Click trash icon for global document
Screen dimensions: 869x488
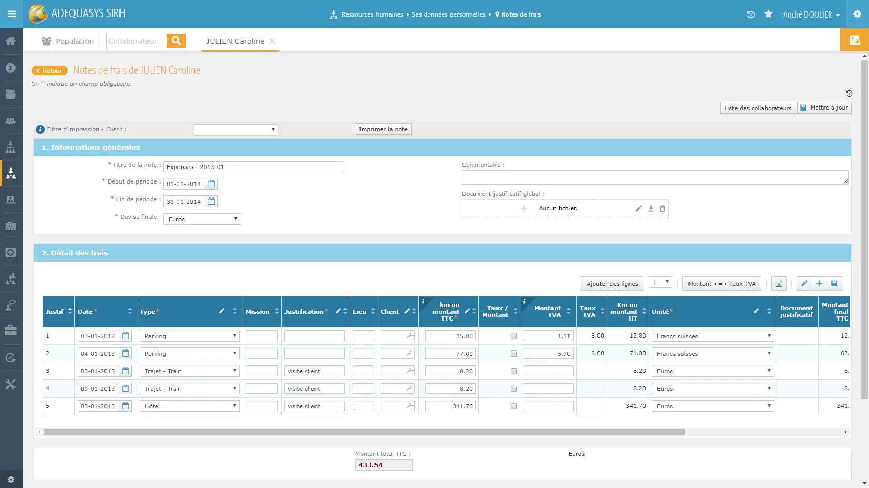click(662, 209)
